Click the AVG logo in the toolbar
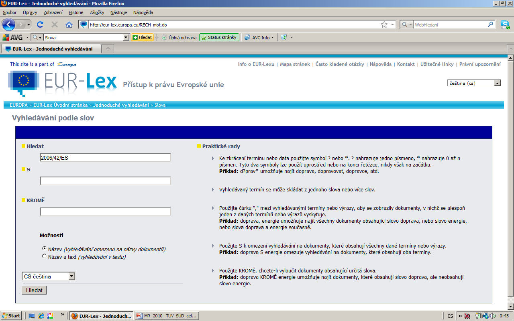This screenshot has height=321, width=514. [13, 37]
